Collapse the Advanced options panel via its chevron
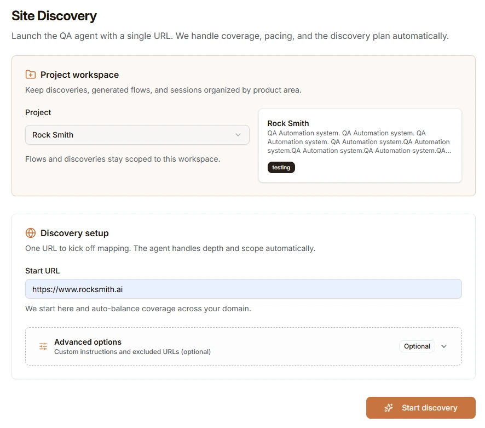 click(444, 346)
